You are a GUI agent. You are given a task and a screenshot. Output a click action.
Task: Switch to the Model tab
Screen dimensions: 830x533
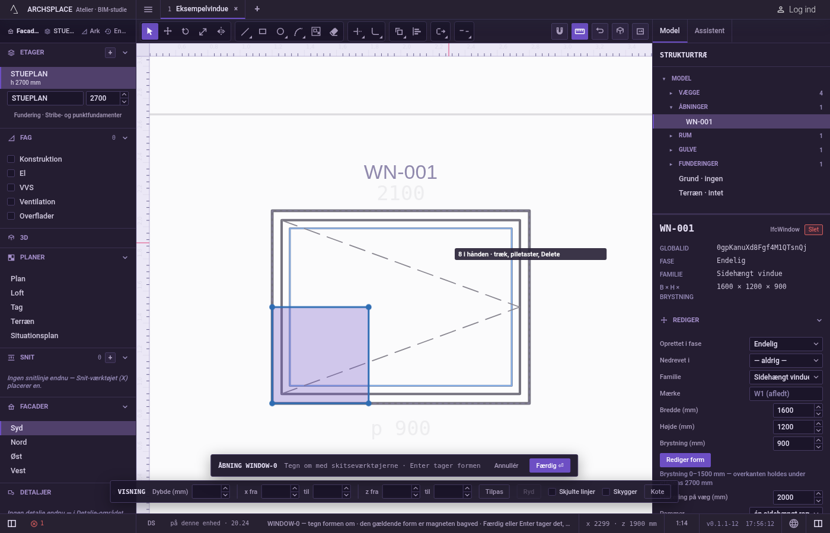(670, 31)
